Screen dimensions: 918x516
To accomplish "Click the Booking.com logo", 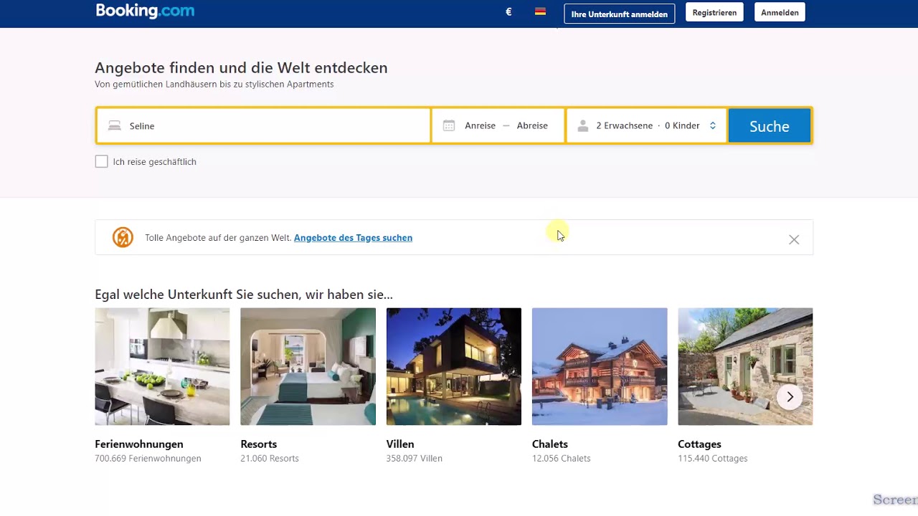I will point(145,11).
